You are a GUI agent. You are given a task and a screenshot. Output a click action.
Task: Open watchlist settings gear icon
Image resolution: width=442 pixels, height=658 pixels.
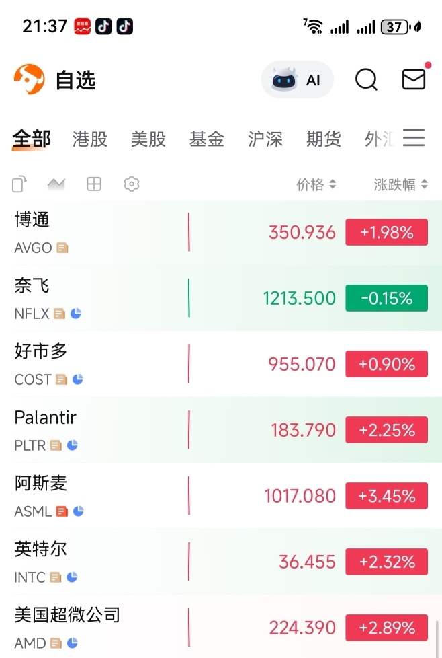click(132, 184)
